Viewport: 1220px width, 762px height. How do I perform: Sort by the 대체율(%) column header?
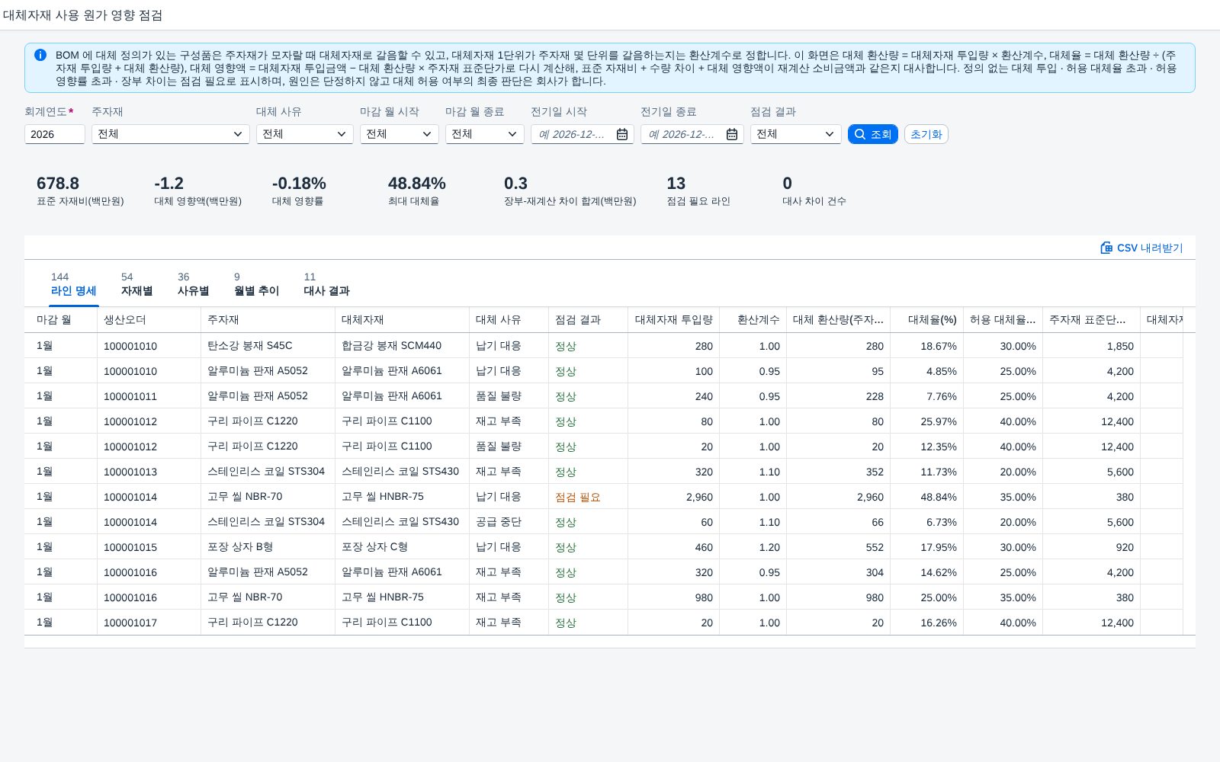(927, 320)
